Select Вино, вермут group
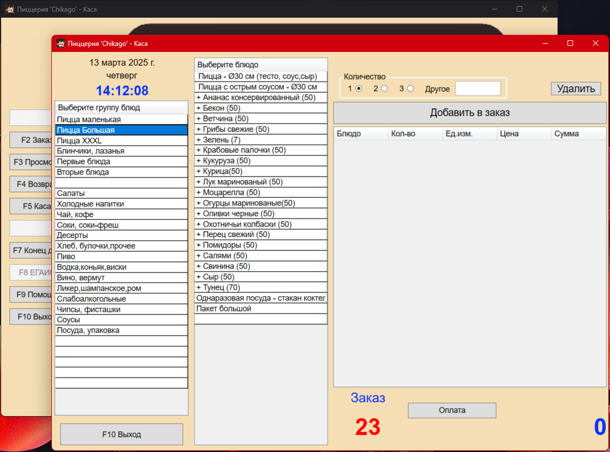The width and height of the screenshot is (610, 452). point(121,277)
